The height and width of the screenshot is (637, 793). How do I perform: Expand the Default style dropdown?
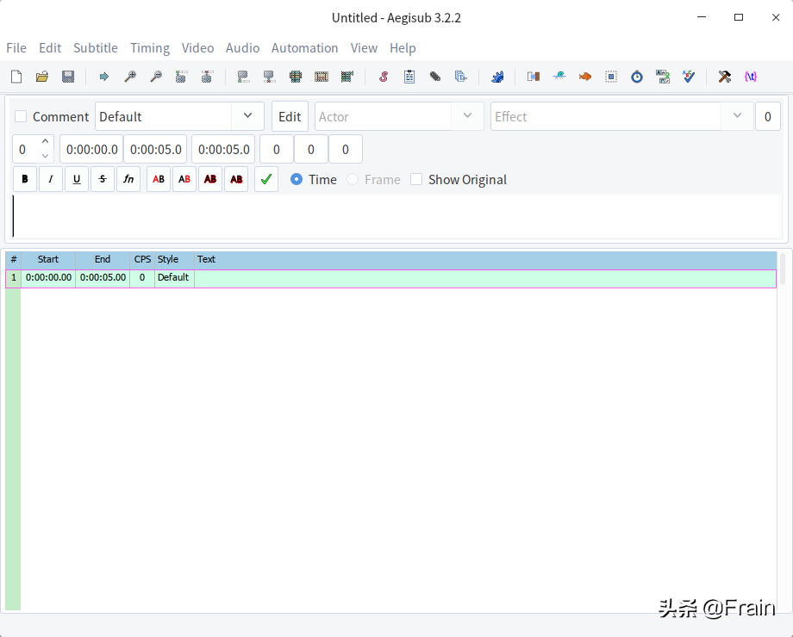click(x=248, y=116)
